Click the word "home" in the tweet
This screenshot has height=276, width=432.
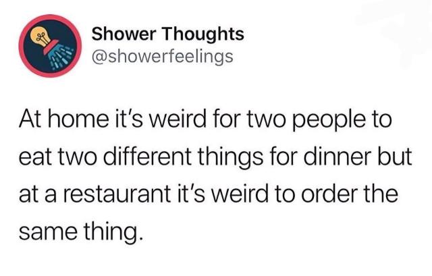pos(78,120)
